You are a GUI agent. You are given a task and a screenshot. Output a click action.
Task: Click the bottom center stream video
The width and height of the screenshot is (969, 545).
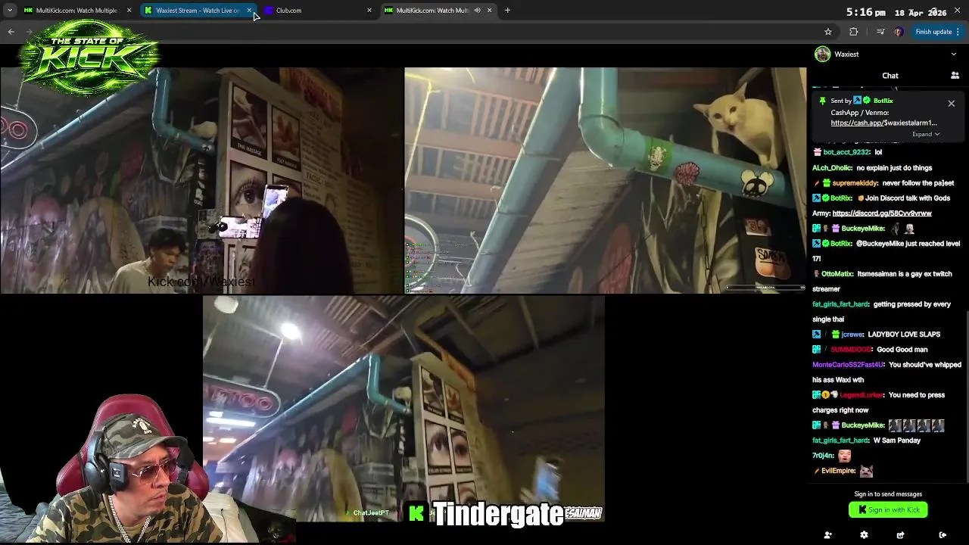(x=403, y=409)
